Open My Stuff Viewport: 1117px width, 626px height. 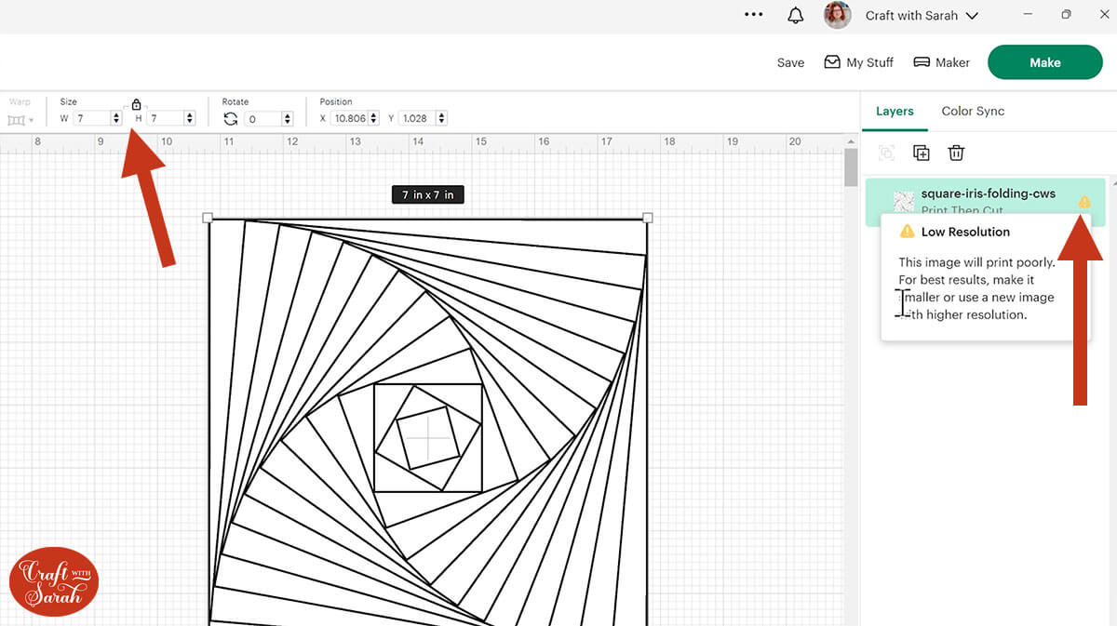[858, 62]
